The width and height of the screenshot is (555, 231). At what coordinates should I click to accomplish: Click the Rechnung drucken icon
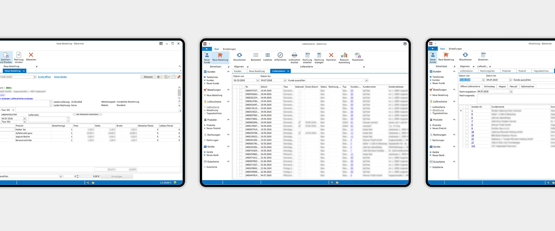pos(19,55)
